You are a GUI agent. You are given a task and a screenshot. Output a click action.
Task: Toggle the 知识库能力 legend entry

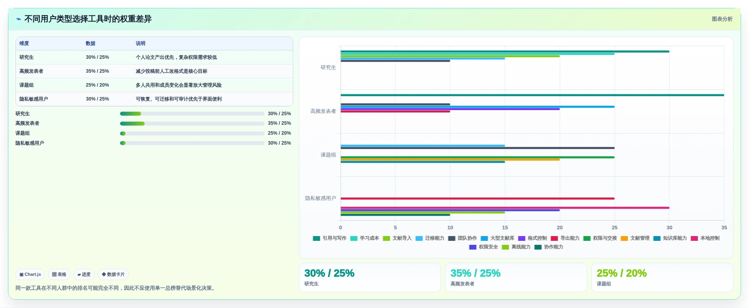(670, 238)
